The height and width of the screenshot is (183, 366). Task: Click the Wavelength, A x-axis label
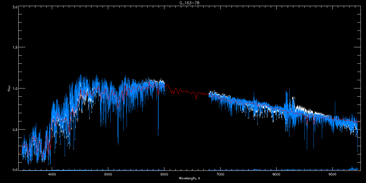point(189,178)
